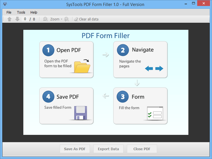Click the total page count value
This screenshot has height=159, width=212.
[34, 19]
